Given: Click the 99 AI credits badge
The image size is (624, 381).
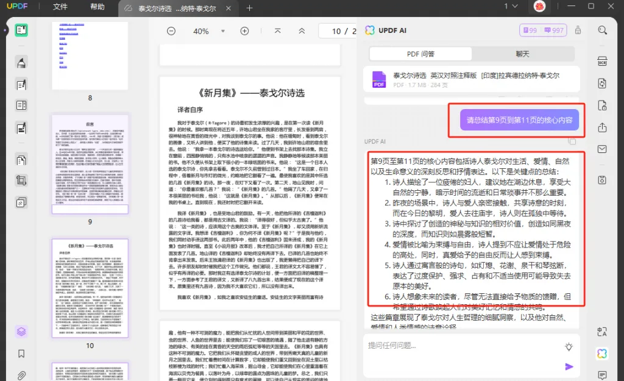Looking at the screenshot, I should 530,30.
